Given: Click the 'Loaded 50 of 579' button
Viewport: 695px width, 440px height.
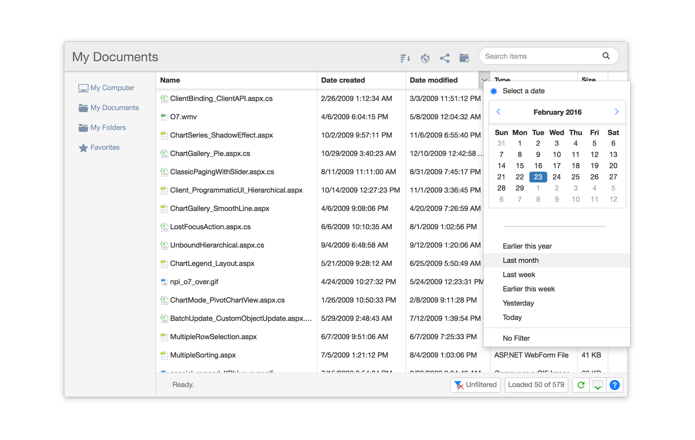Looking at the screenshot, I should point(536,385).
